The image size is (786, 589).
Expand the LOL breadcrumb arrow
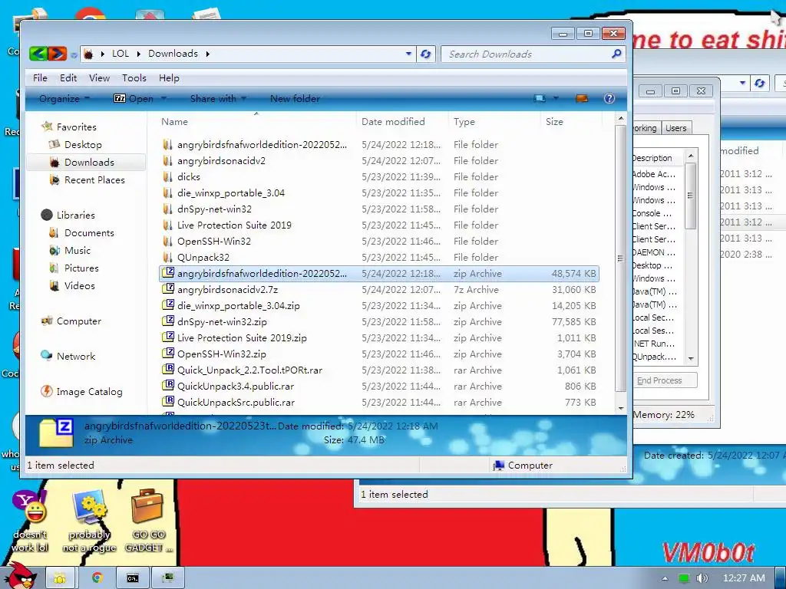point(138,54)
